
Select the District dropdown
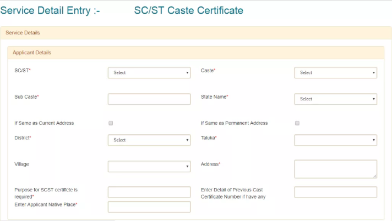point(149,140)
